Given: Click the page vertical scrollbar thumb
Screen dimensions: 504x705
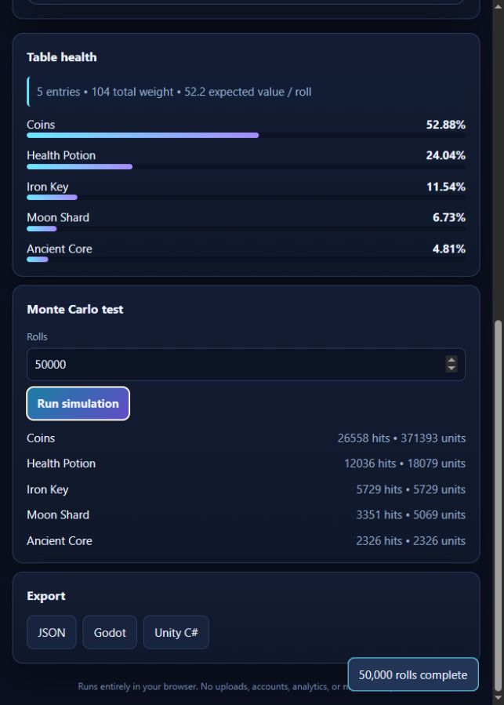Looking at the screenshot, I should click(498, 506).
